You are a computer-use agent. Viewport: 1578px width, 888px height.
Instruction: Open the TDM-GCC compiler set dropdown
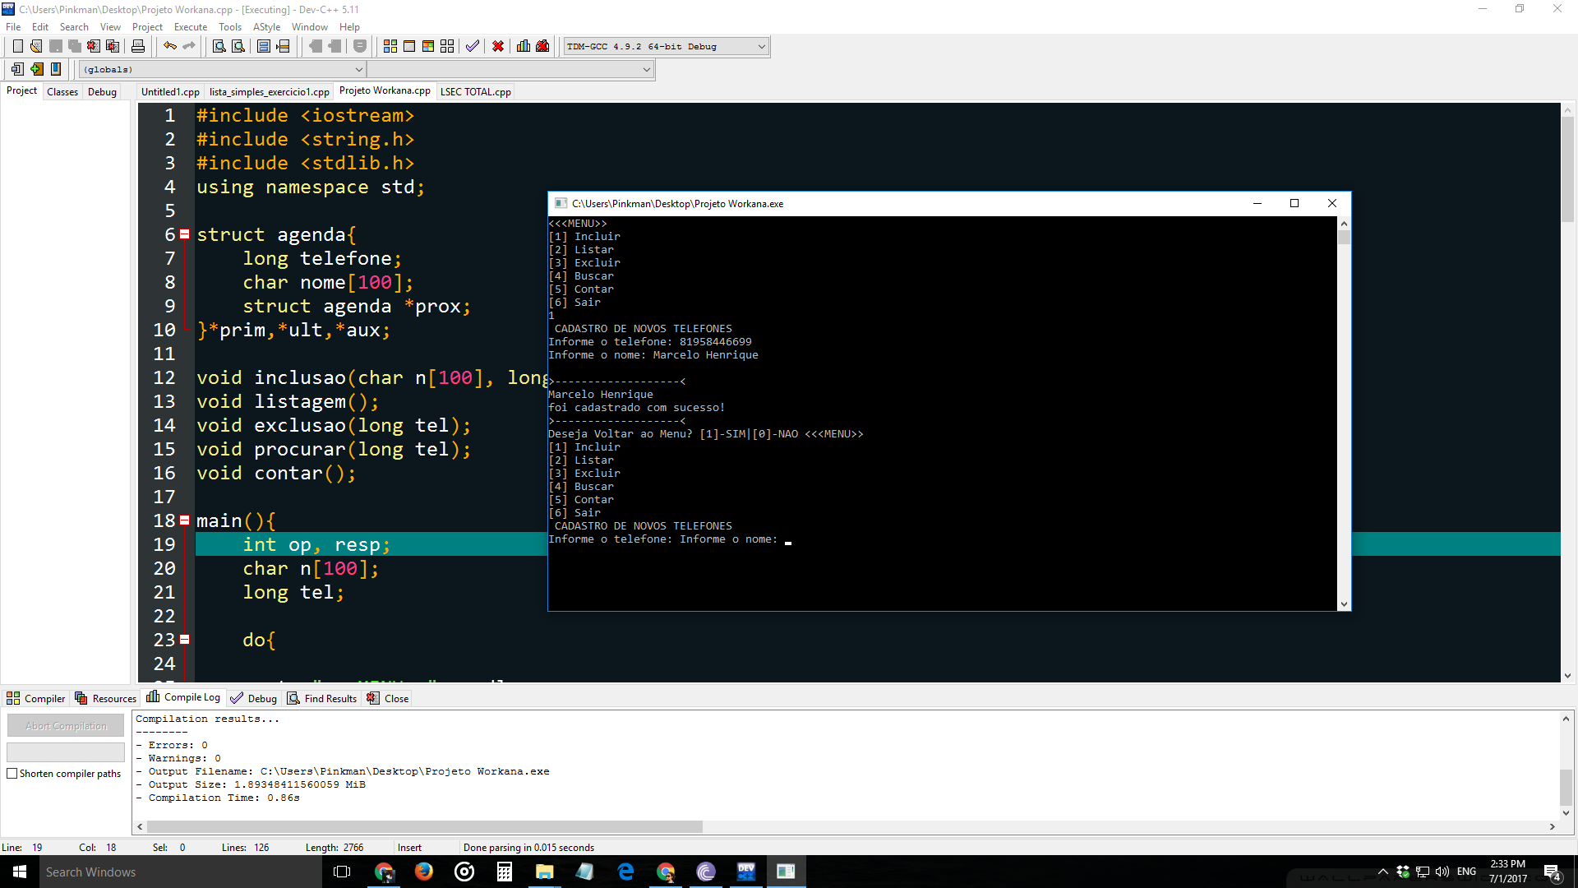coord(666,46)
